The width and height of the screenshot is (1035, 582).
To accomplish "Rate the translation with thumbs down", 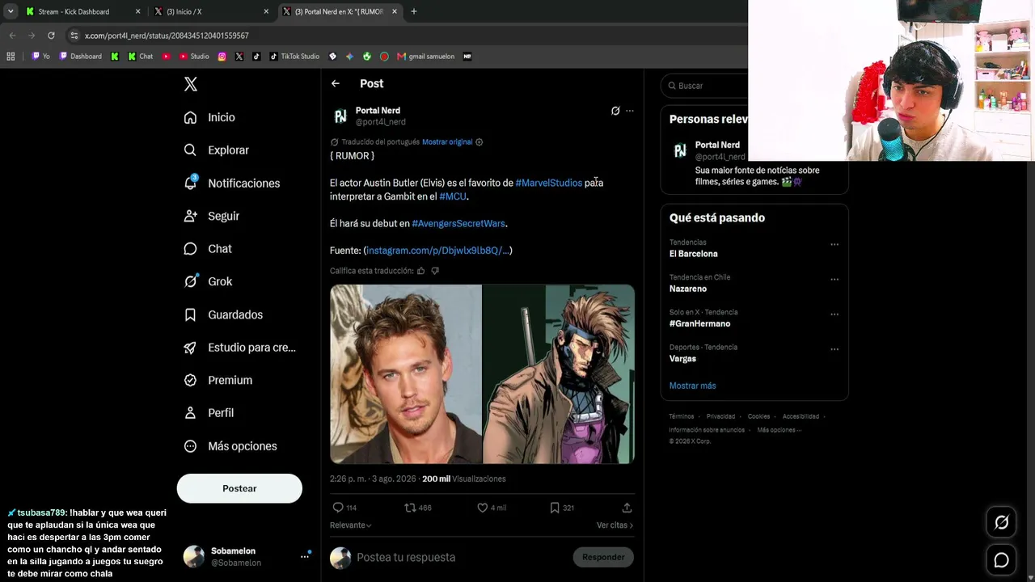I will [435, 271].
